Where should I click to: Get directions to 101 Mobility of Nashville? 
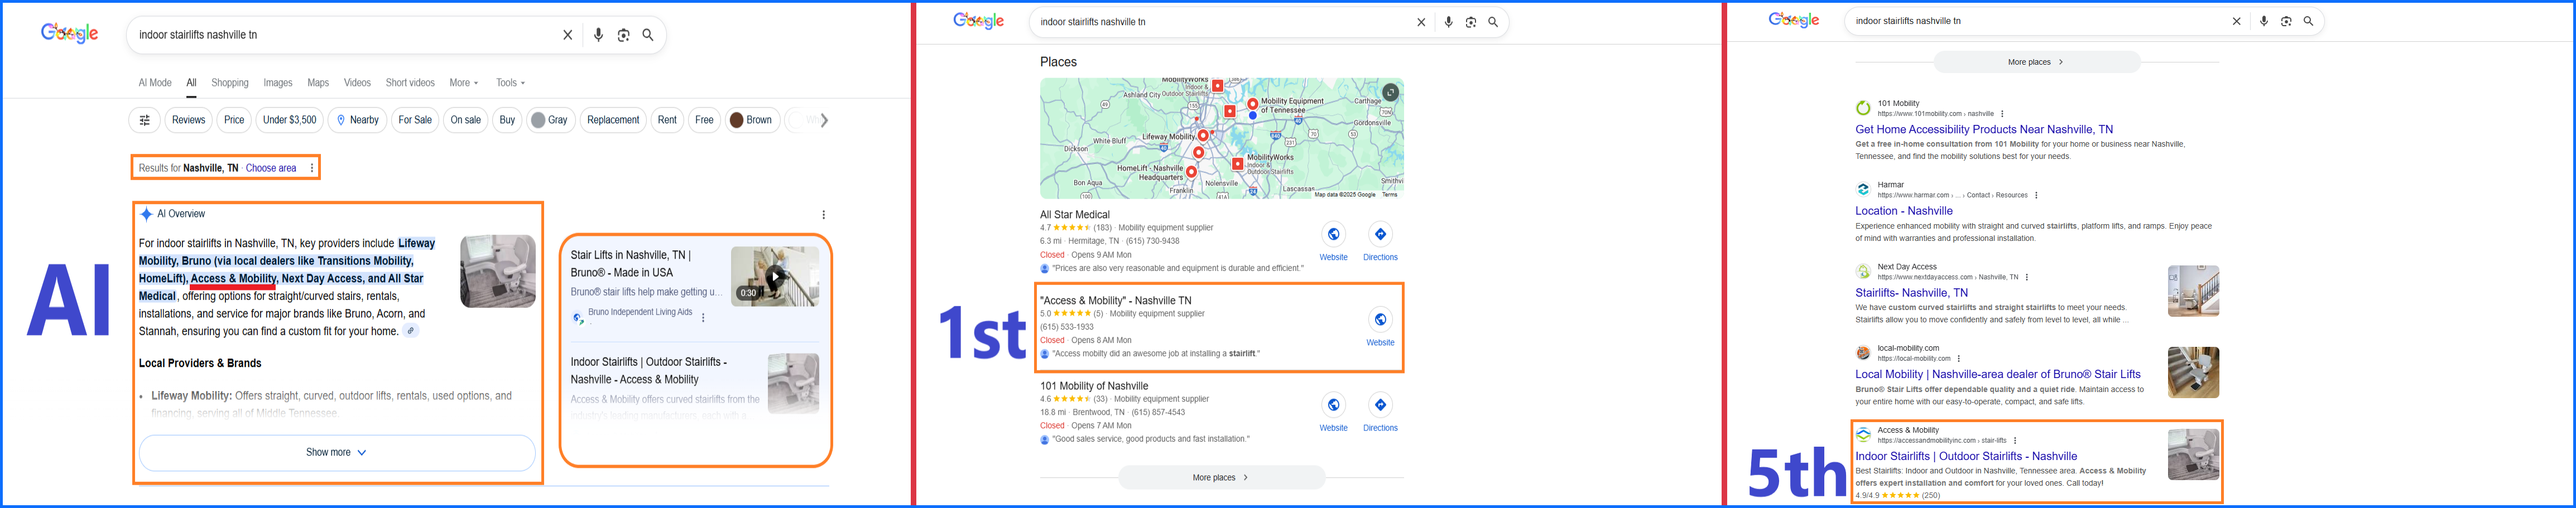coord(1380,404)
